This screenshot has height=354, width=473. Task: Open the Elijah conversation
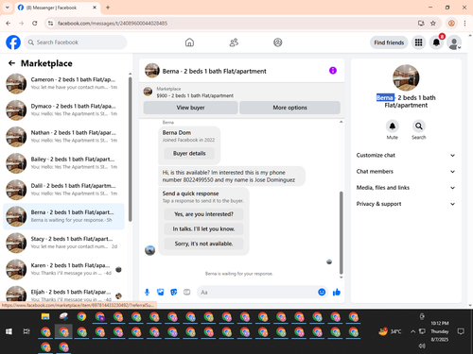63,294
